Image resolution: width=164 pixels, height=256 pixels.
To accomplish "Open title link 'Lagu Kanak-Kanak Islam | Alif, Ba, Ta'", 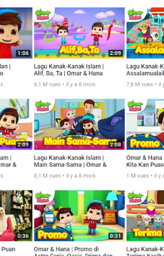I will (x=69, y=70).
